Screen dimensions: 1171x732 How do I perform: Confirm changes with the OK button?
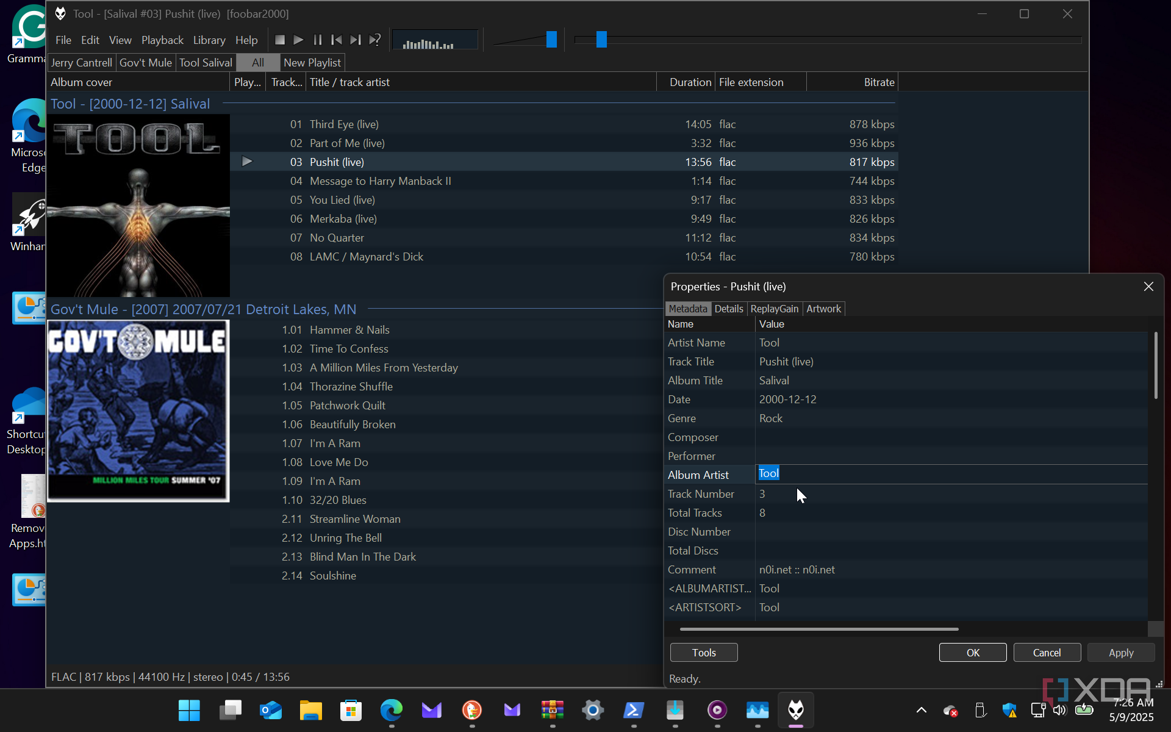tap(973, 653)
